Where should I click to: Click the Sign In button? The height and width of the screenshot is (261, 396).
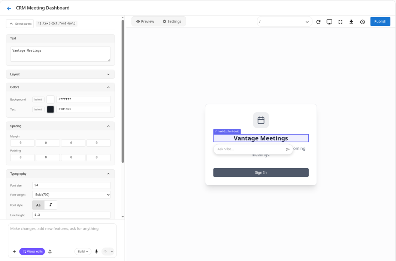coord(261,172)
